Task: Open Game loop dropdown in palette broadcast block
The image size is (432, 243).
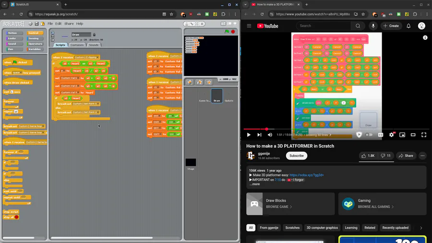Action: [31, 126]
